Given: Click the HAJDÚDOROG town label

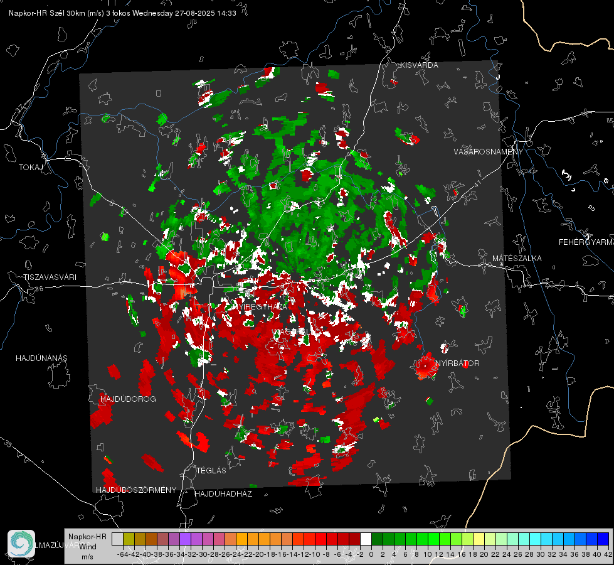Looking at the screenshot, I should click(128, 399).
